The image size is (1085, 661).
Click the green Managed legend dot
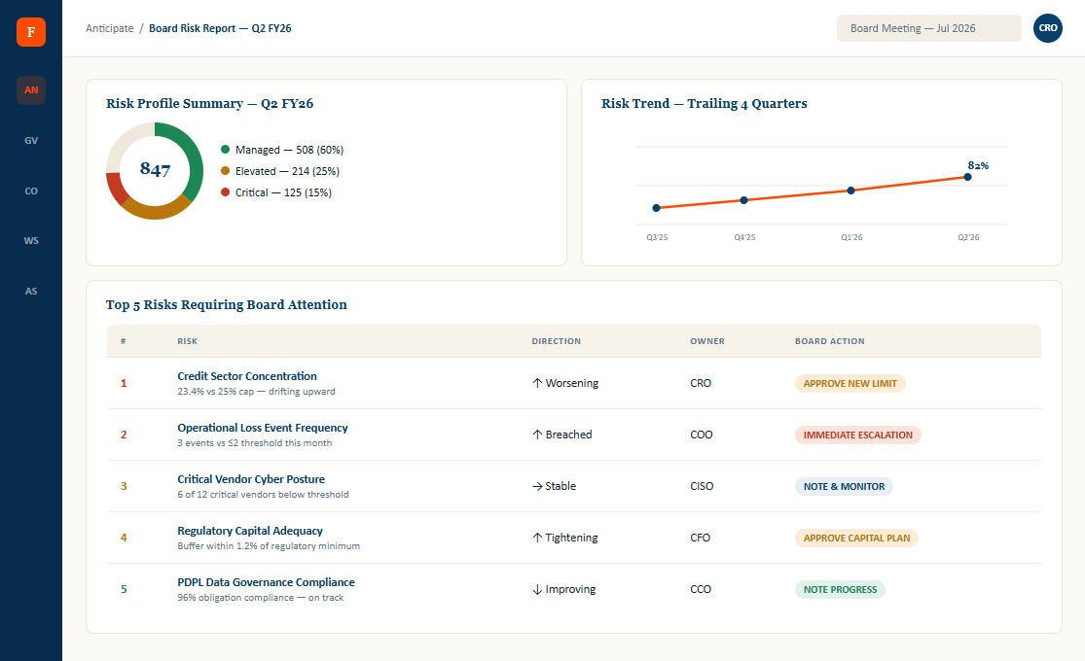tap(225, 150)
